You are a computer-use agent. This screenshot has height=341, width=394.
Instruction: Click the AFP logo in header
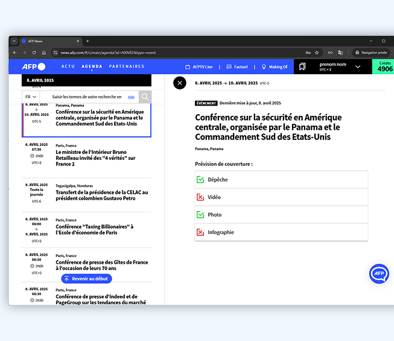(34, 66)
